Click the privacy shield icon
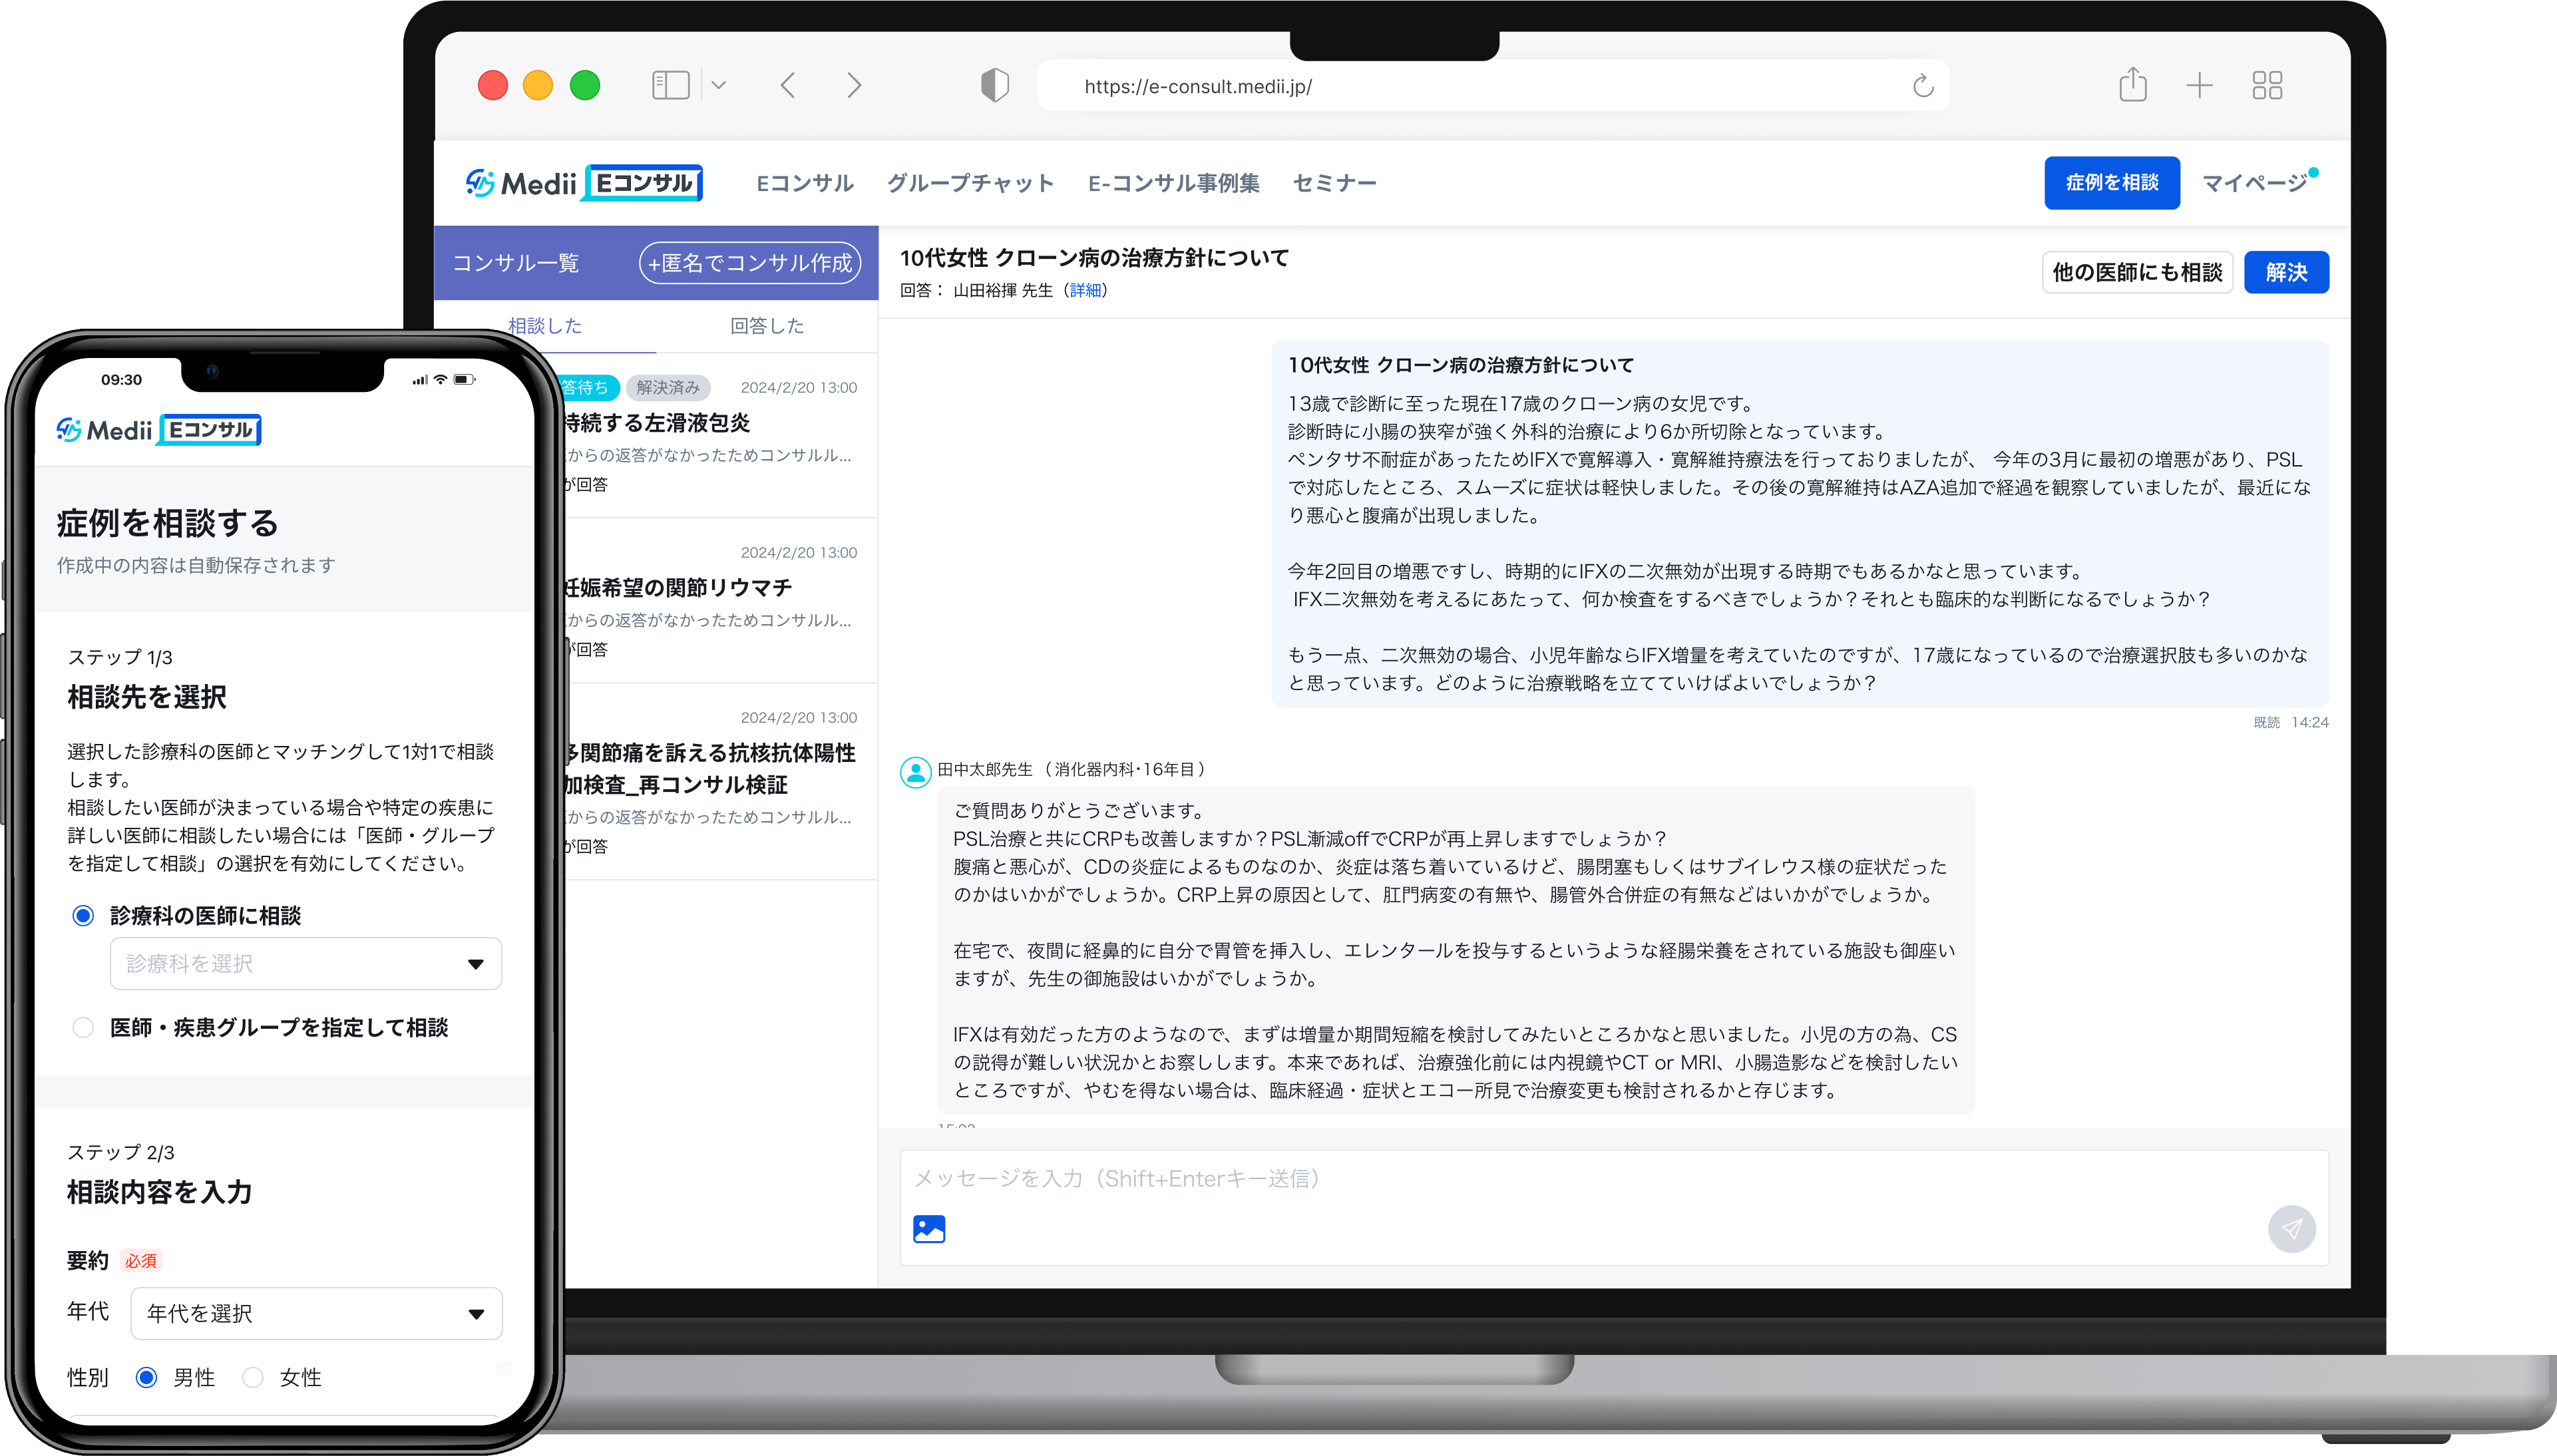Viewport: 2557px width, 1456px height. 994,86
